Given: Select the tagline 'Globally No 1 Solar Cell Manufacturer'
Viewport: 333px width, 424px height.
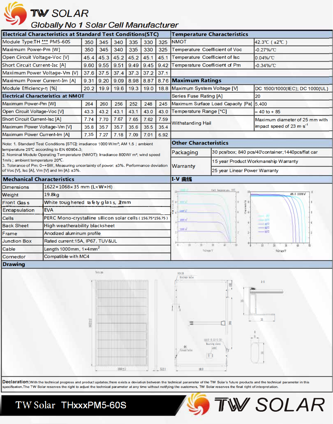Looking at the screenshot, I should click(105, 25).
